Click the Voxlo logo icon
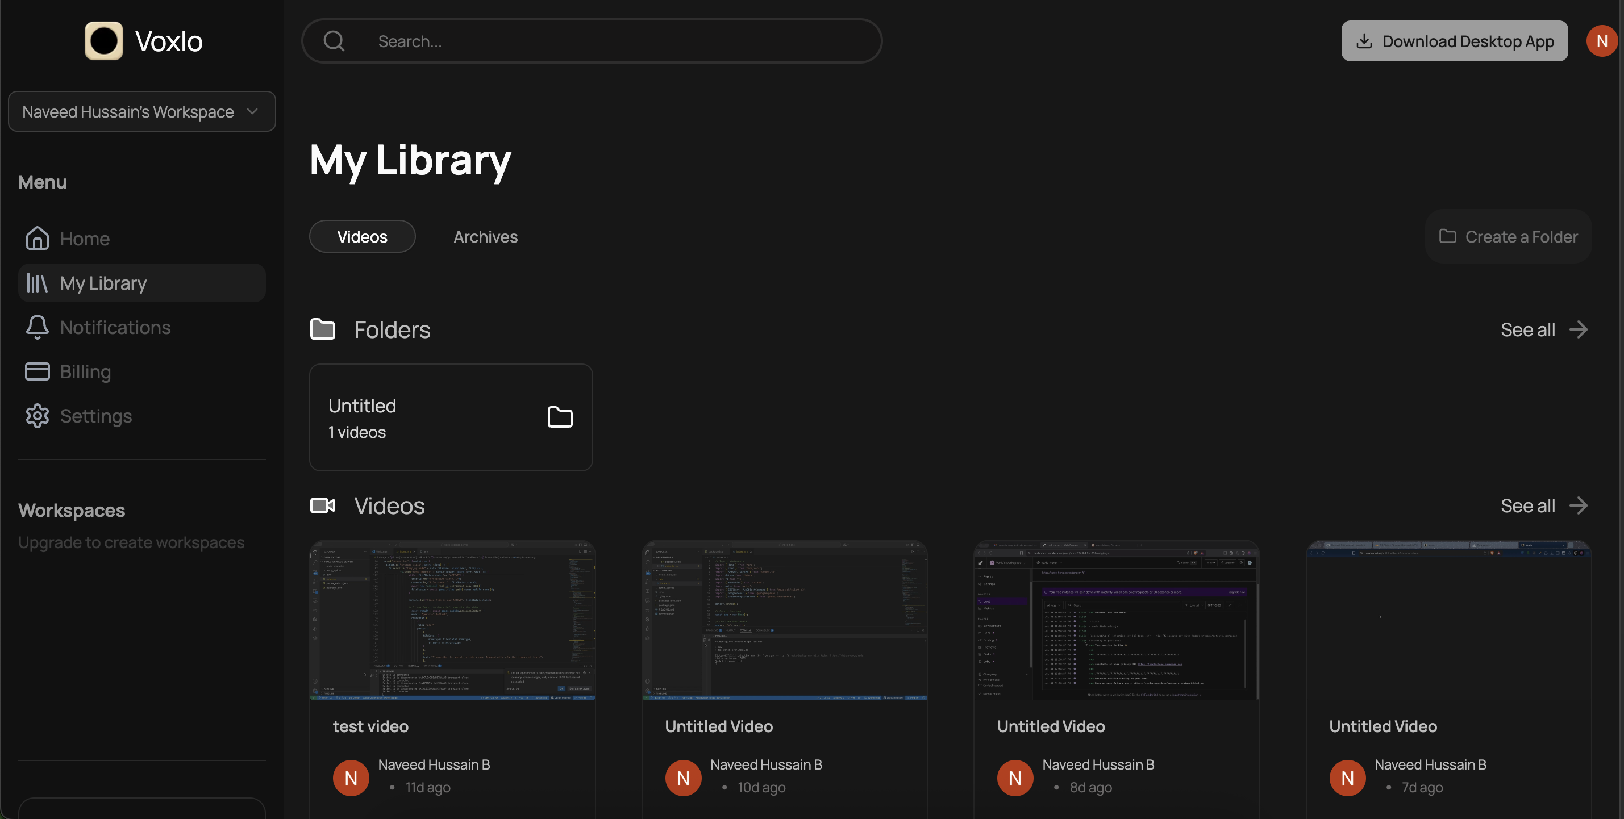The image size is (1624, 819). (x=103, y=41)
